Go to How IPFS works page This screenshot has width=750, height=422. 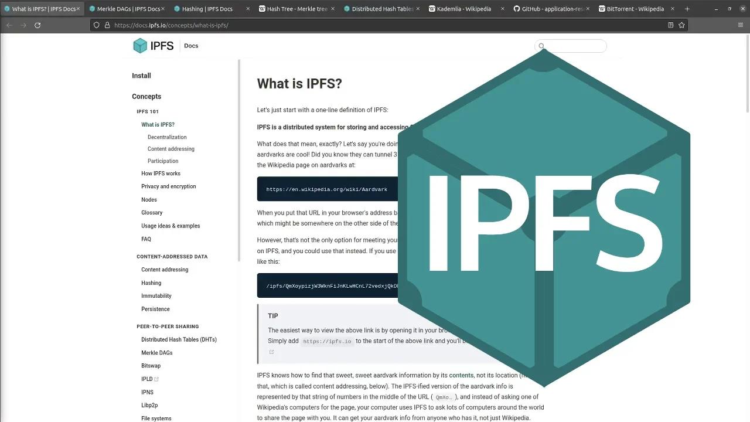point(161,173)
